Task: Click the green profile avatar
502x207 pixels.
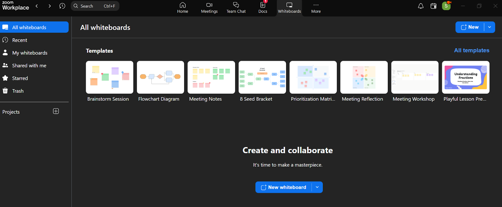Action: click(x=446, y=6)
